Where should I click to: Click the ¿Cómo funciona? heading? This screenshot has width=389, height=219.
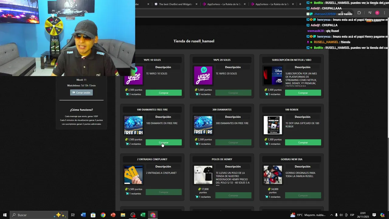point(81,110)
